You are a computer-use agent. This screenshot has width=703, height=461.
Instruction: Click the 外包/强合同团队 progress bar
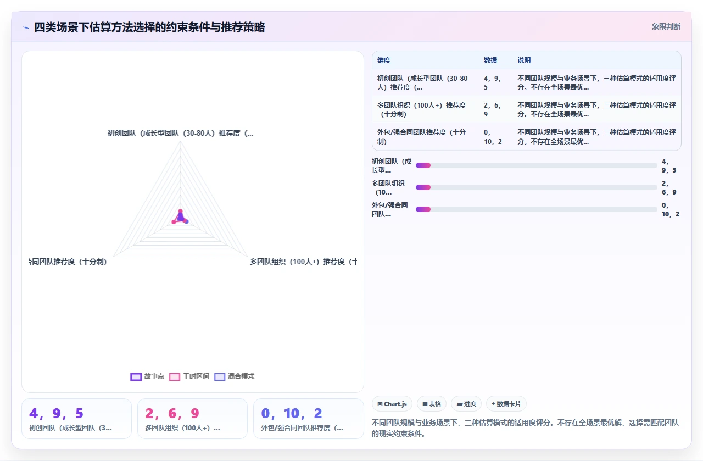[537, 209]
